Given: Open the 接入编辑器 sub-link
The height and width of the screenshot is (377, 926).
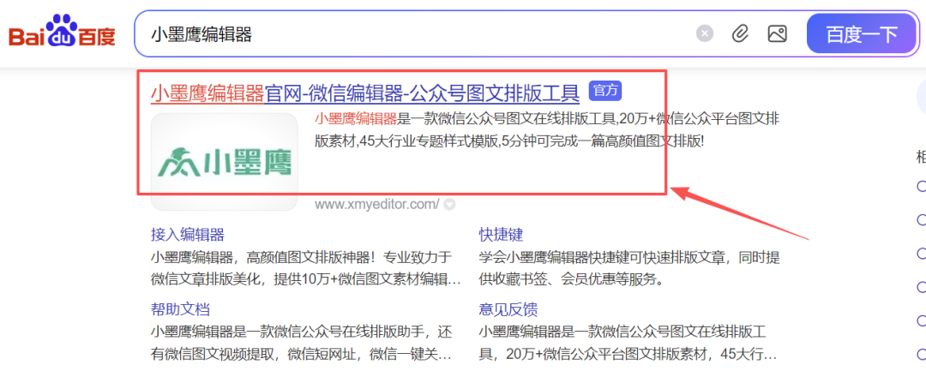Looking at the screenshot, I should (x=187, y=235).
